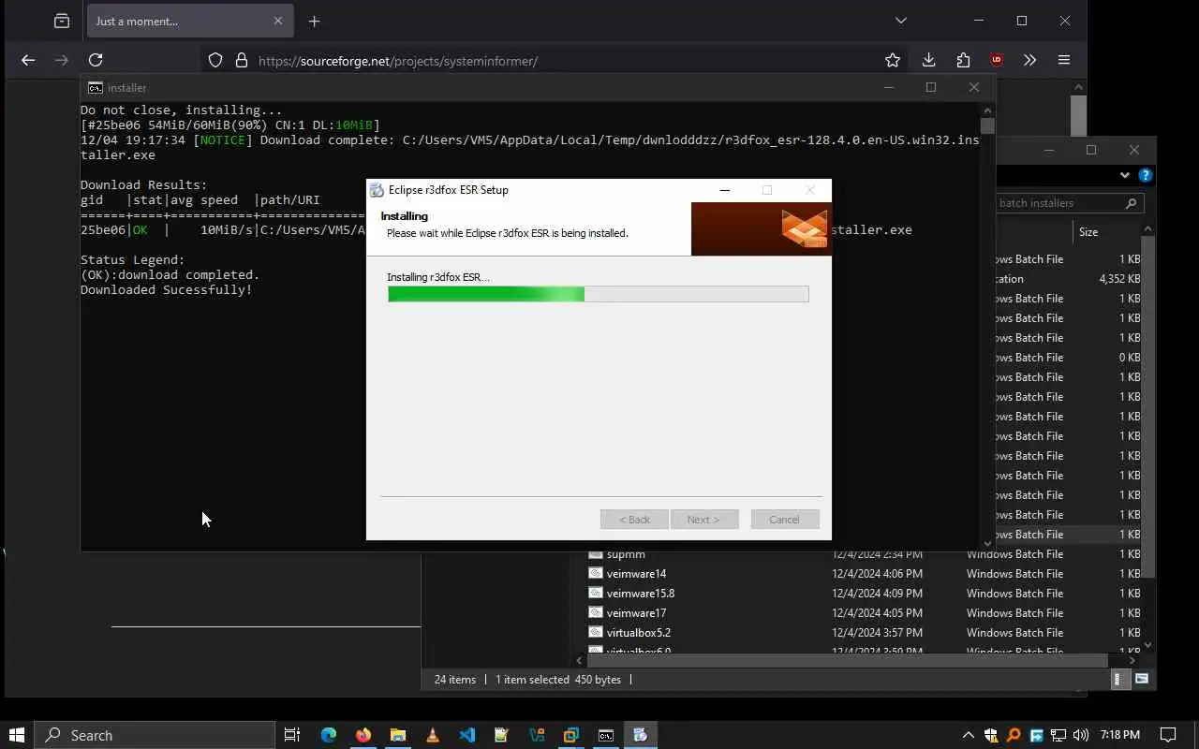Click Explorer horizontal scrollbar
Viewport: 1199px width, 749px height.
(847, 660)
